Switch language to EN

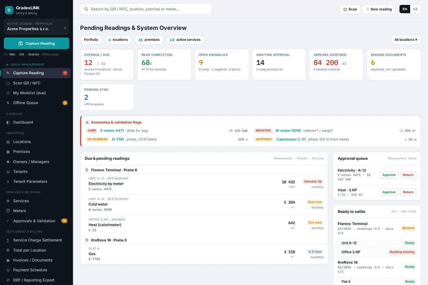pyautogui.click(x=405, y=9)
